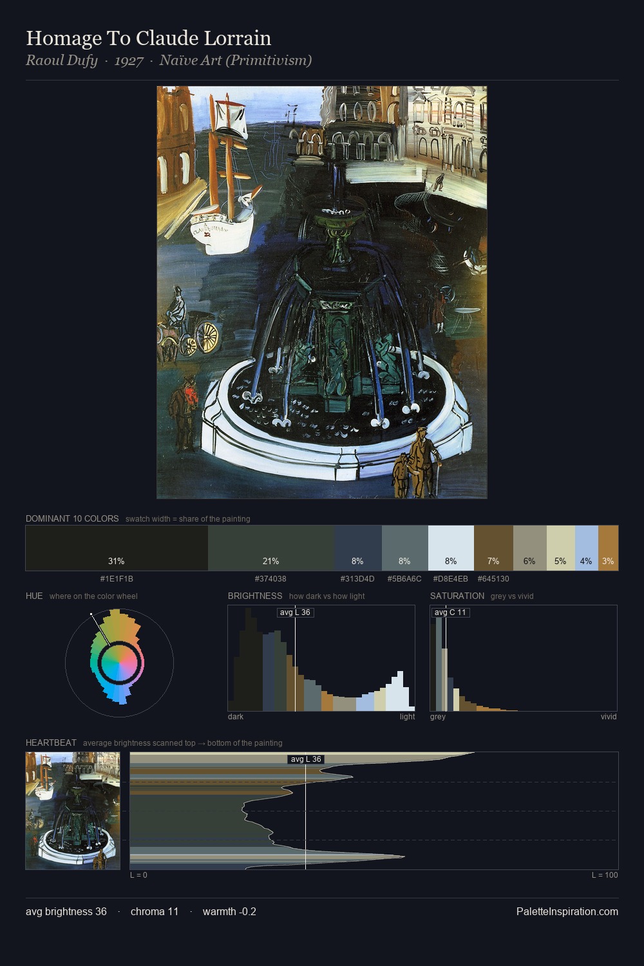This screenshot has width=644, height=966.
Task: Click the 'light' axis label
Action: click(x=408, y=717)
